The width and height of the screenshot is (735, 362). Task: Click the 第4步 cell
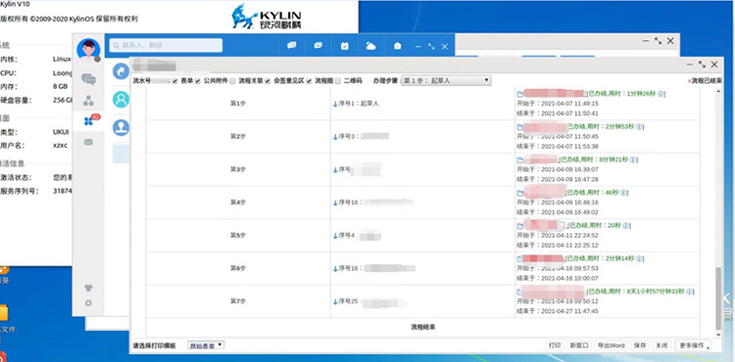tap(238, 203)
